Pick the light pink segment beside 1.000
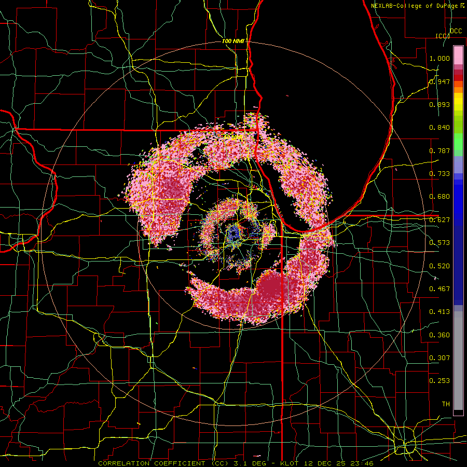 (x=458, y=56)
